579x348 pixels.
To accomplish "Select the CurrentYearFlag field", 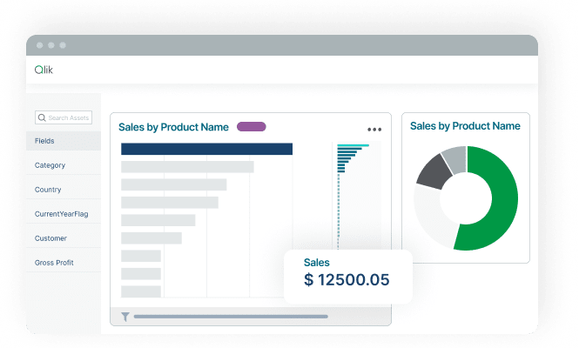I will 64,214.
